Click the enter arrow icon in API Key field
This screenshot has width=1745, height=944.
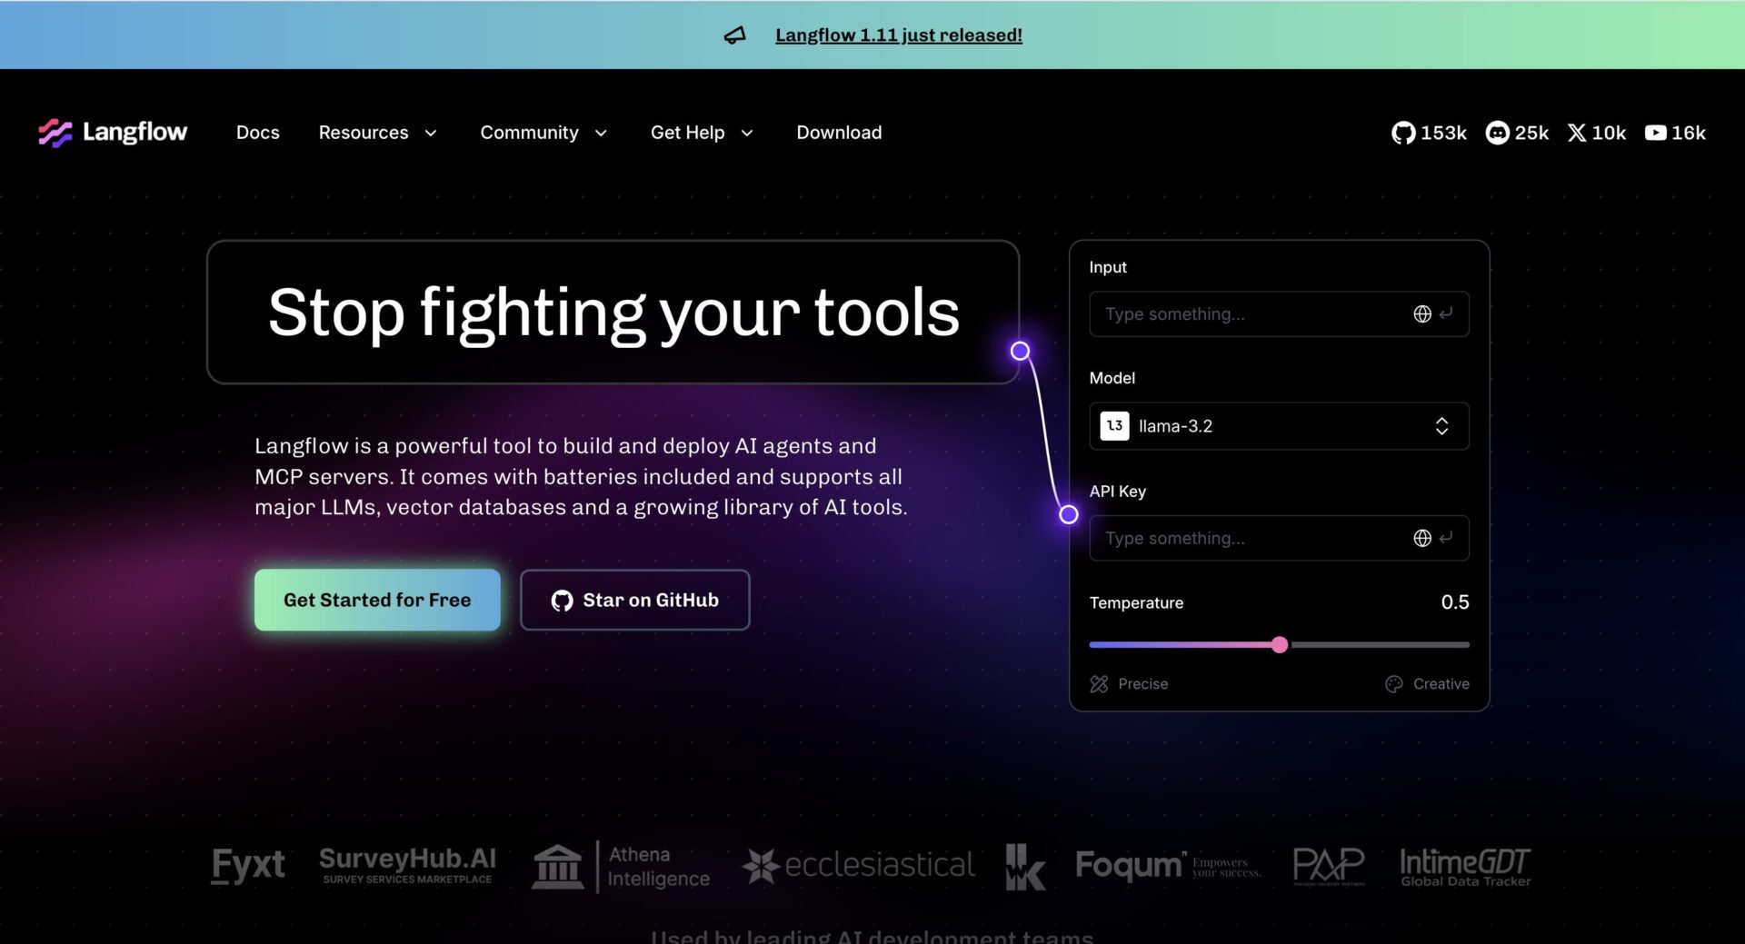point(1446,538)
